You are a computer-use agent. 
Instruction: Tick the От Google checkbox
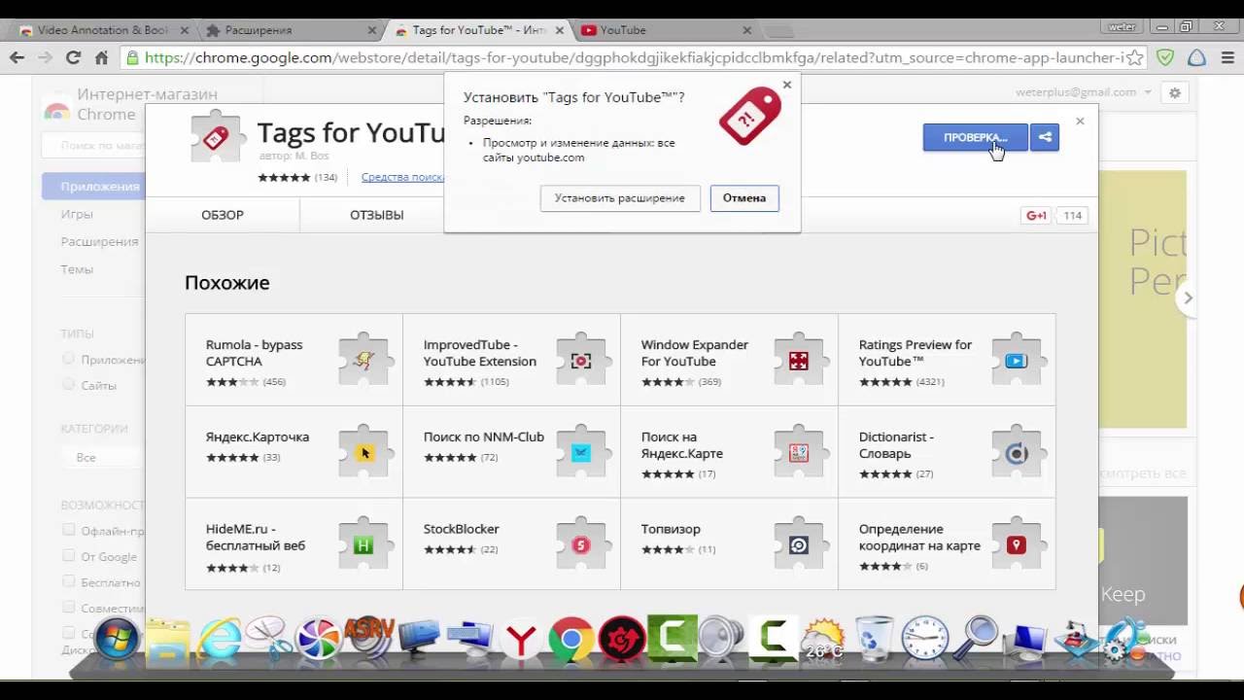[69, 556]
